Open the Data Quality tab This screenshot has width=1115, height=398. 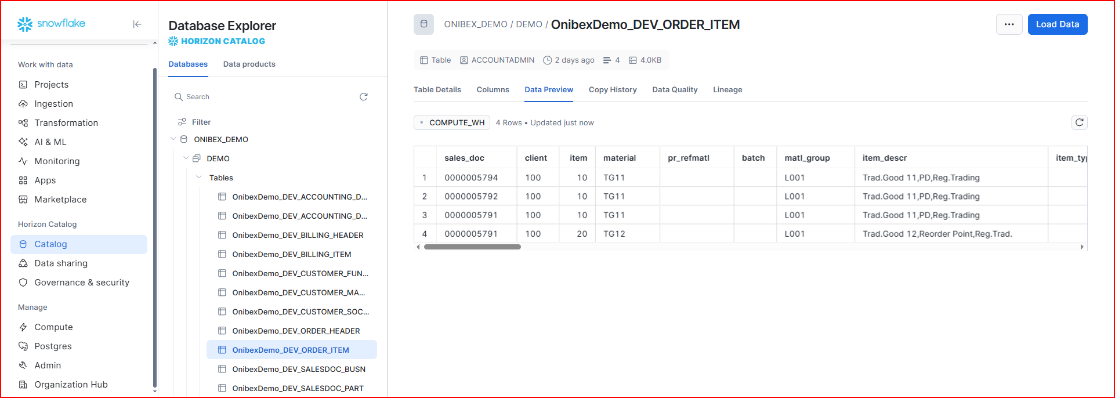[x=675, y=90]
